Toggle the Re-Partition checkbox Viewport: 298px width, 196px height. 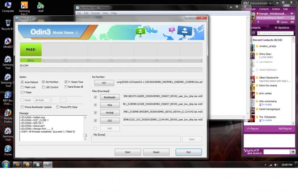click(43, 82)
